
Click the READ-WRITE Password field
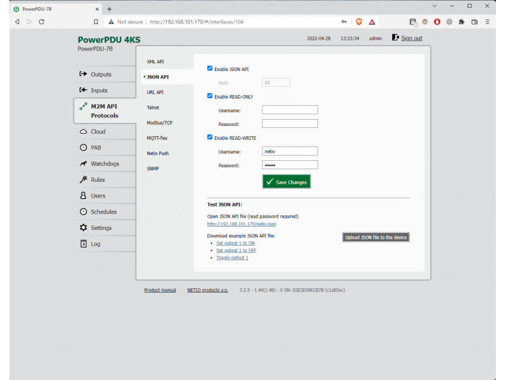(x=290, y=165)
